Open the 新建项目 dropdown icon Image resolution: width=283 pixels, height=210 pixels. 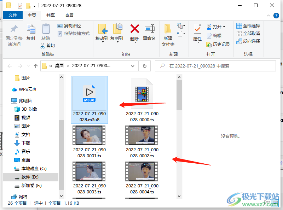181,26
